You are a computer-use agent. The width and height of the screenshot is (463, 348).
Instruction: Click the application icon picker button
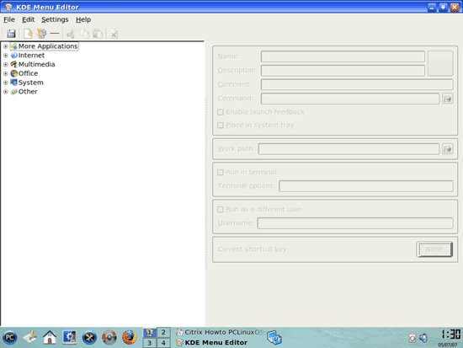(440, 63)
